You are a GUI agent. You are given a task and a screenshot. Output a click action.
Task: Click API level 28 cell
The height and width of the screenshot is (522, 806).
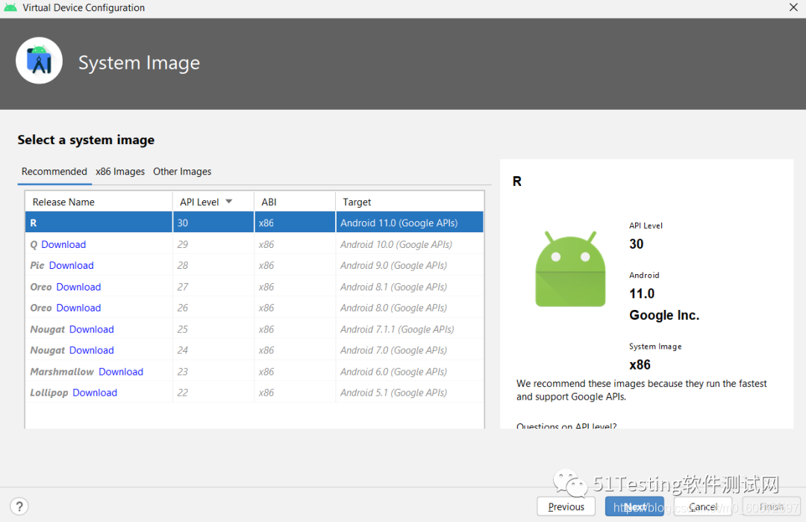click(213, 265)
